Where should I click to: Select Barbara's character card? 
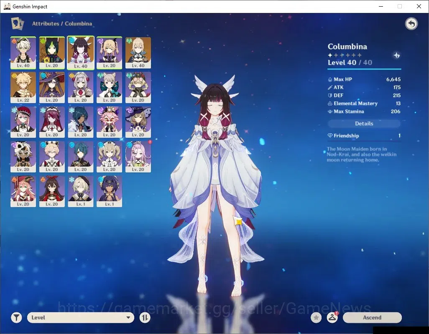pos(110,157)
